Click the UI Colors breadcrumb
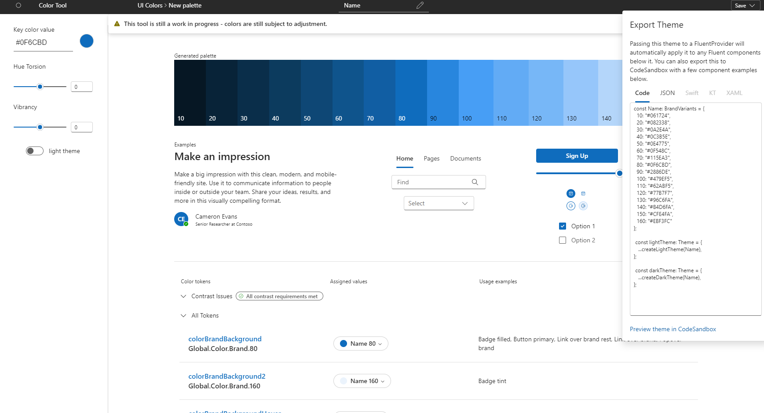 150,5
